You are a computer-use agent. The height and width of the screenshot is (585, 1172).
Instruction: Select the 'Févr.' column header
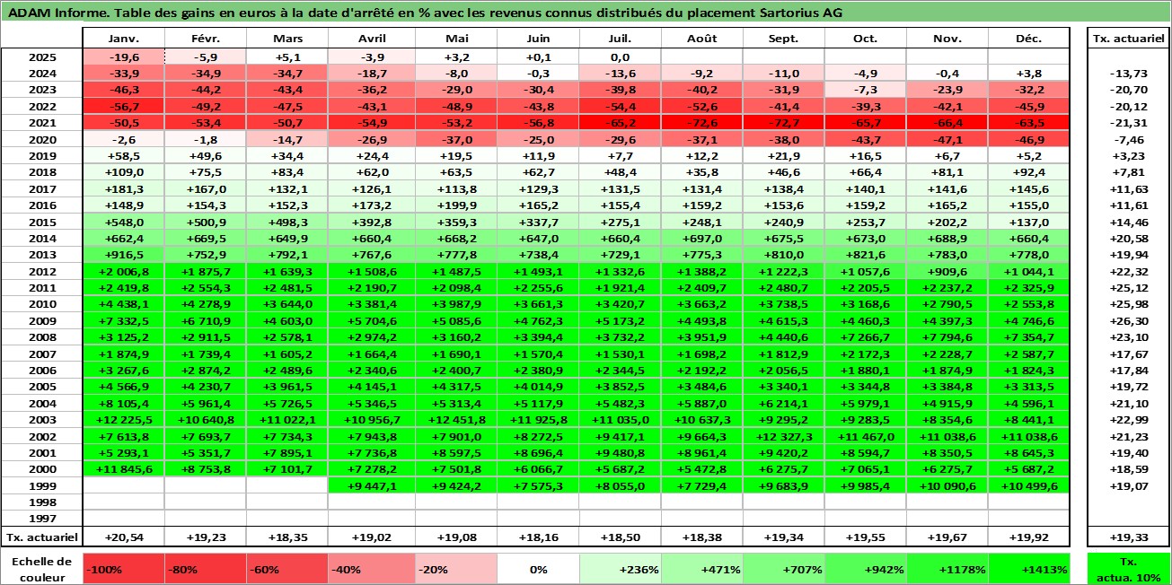[x=205, y=39]
